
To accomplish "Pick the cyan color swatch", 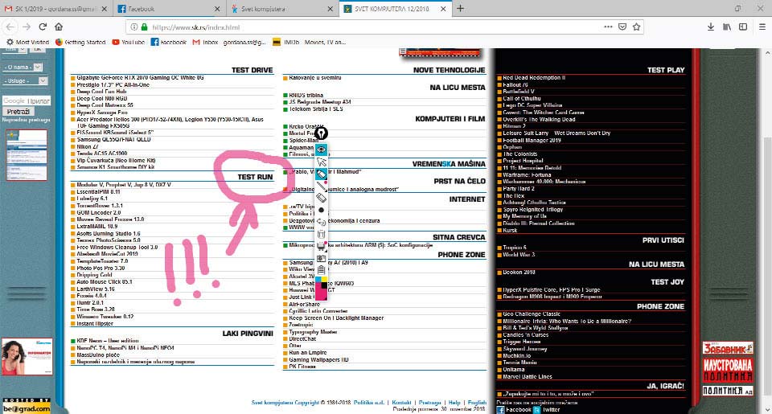I will 318,281.
